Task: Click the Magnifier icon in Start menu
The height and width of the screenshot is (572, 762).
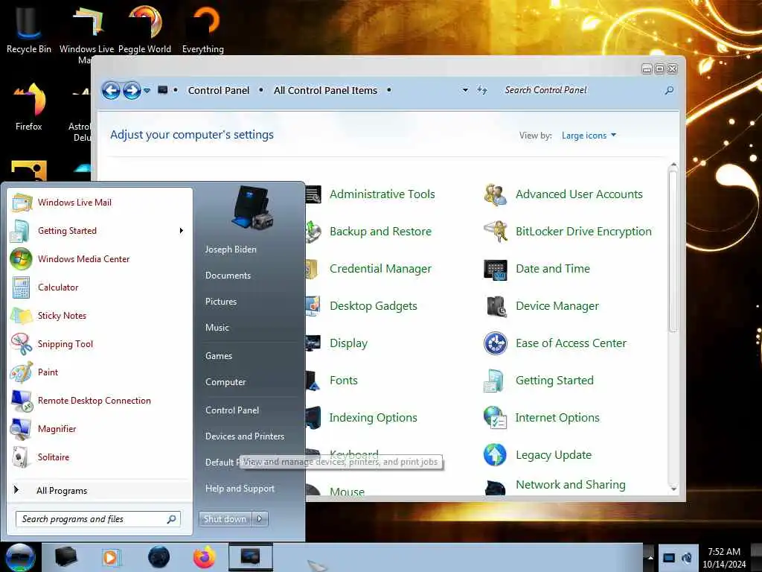Action: (x=21, y=429)
